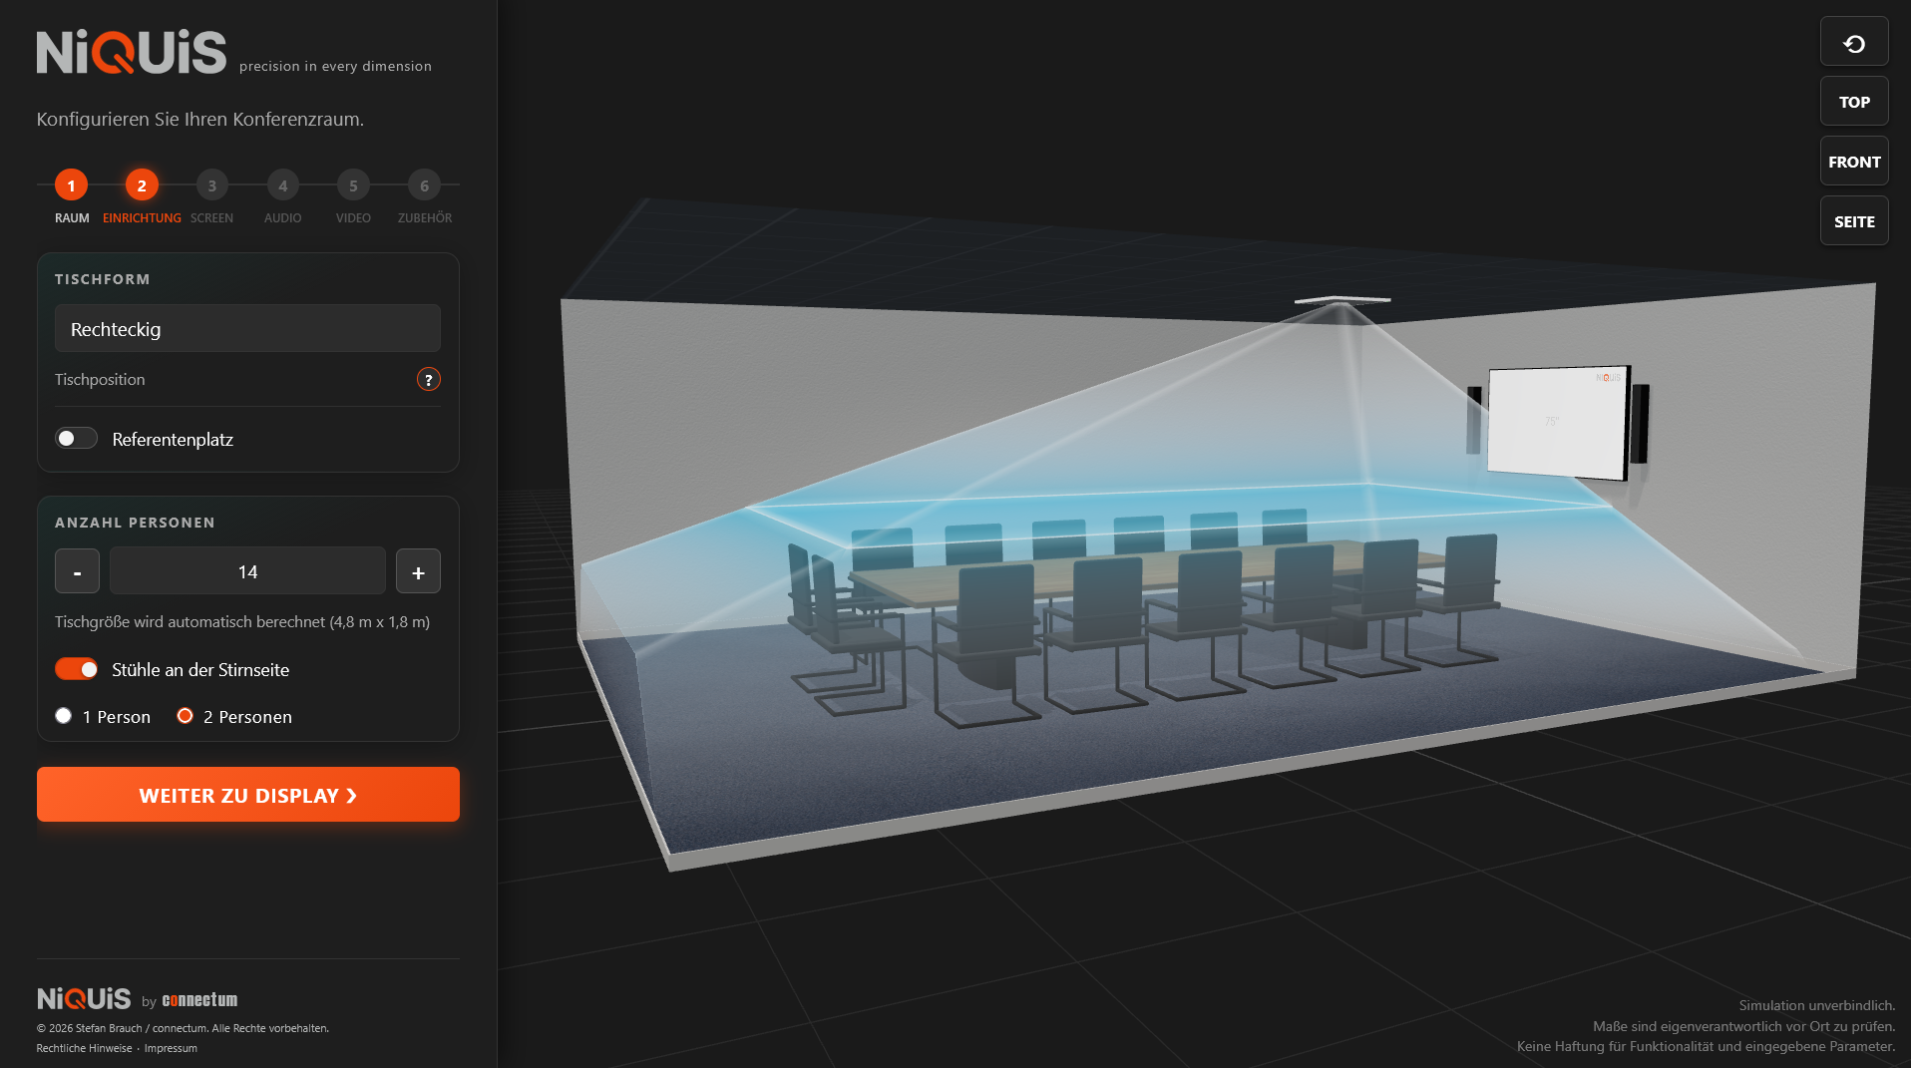Click the NiQUiS logo at top
Screen dimensions: 1911x1068
coord(132,52)
